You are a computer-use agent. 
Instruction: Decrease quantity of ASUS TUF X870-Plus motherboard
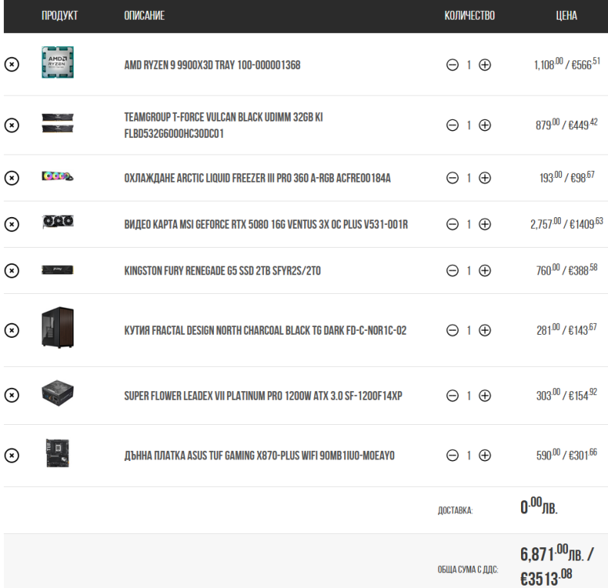[452, 456]
